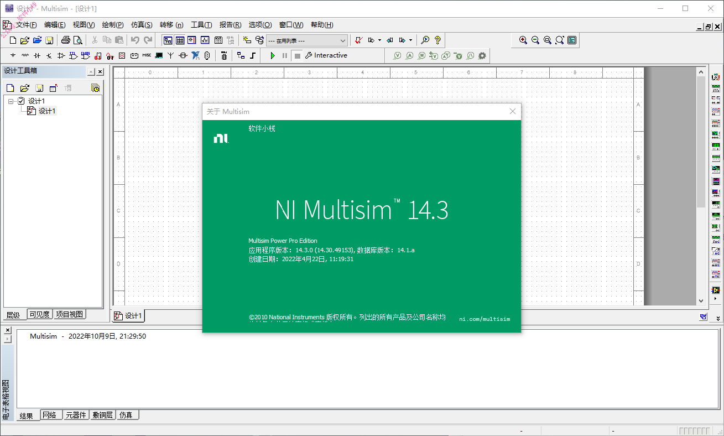Open the 文件(F) menu

27,25
